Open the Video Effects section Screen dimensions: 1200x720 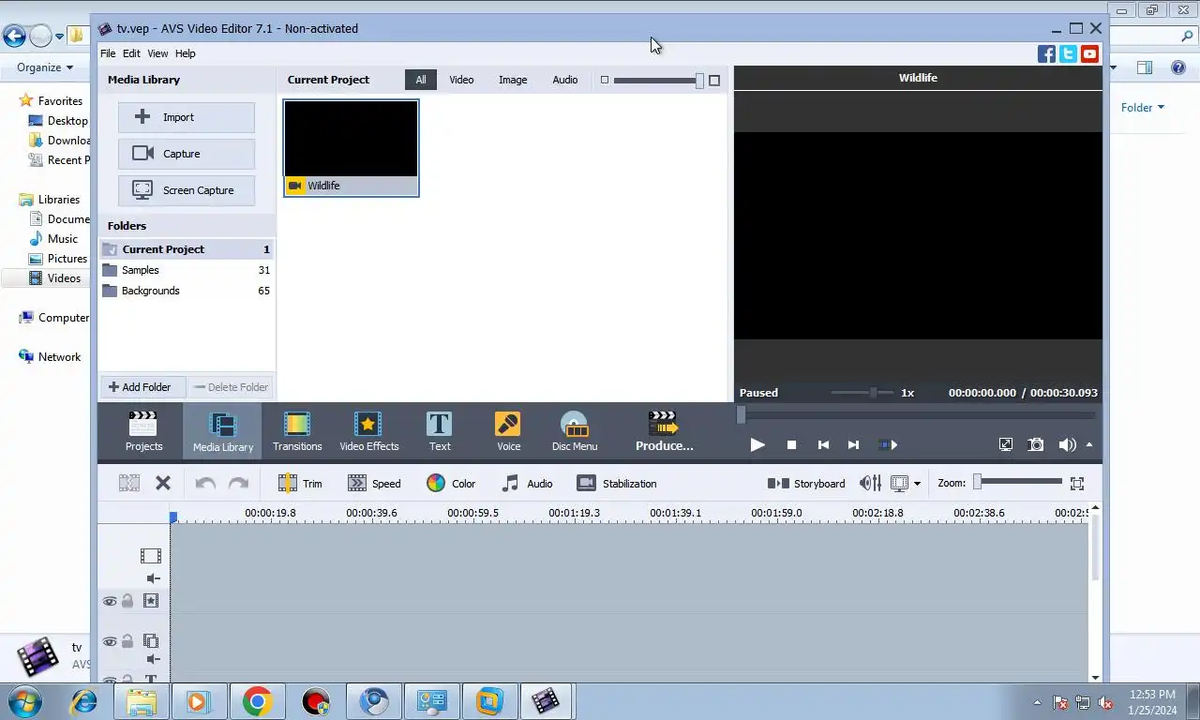pos(368,431)
